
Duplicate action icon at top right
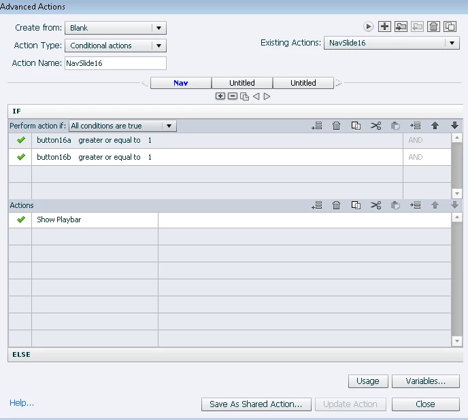[450, 27]
